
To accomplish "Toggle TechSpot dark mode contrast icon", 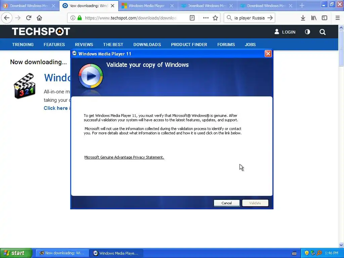I will pyautogui.click(x=308, y=32).
